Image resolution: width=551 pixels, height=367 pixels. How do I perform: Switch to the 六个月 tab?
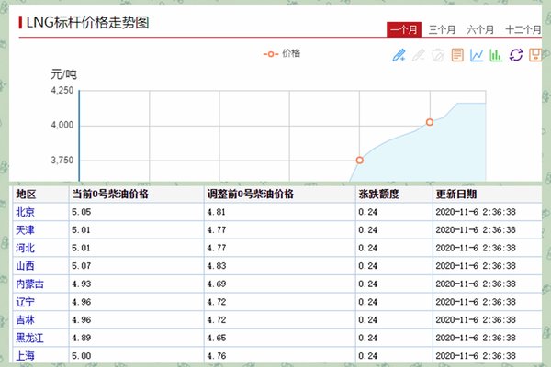480,30
